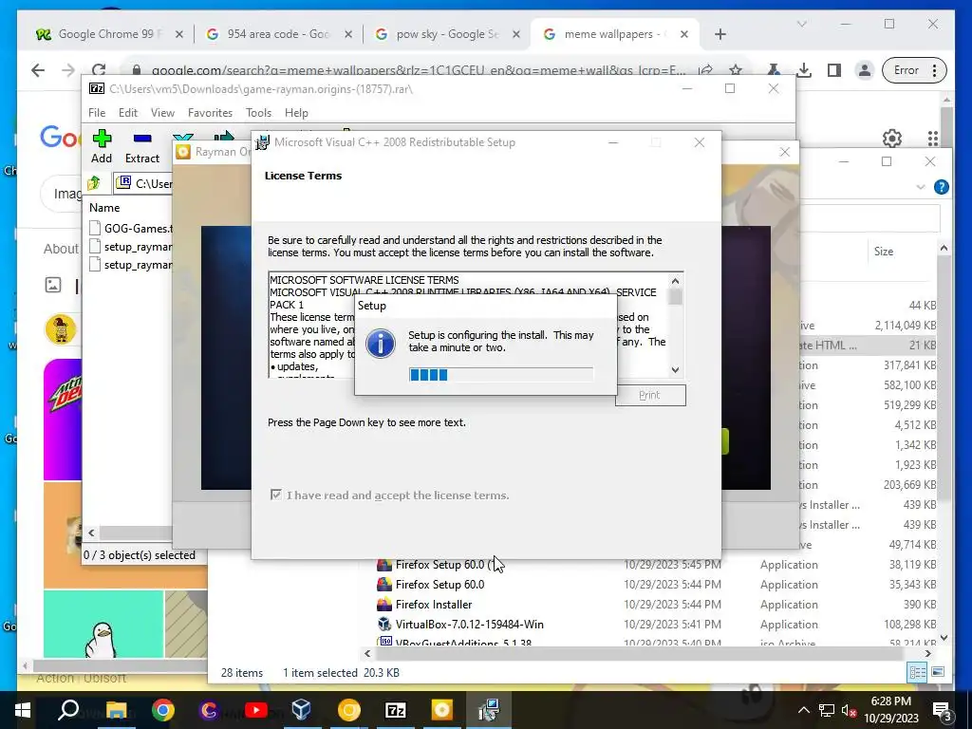Image resolution: width=972 pixels, height=729 pixels.
Task: Click mountain dew wallpaper thumbnail
Action: 63,419
